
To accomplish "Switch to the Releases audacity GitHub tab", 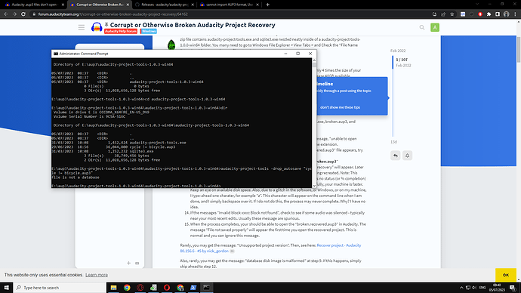I will point(164,5).
